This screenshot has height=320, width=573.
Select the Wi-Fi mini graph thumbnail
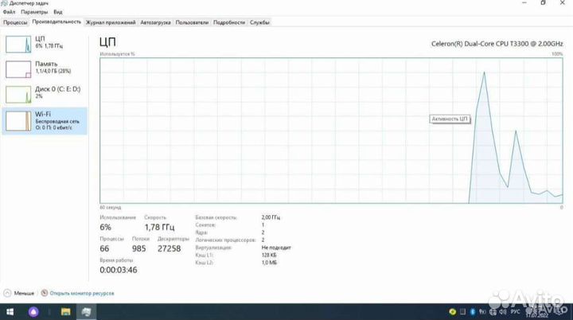[18, 121]
